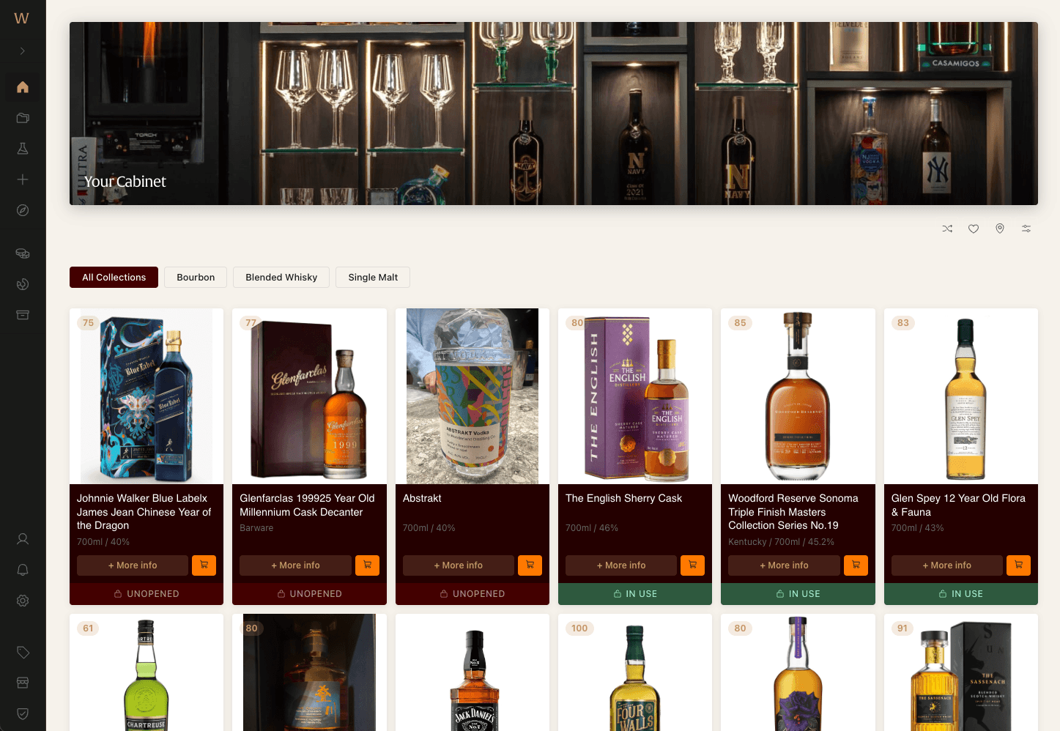Click cart icon on Glenfarclas card
The height and width of the screenshot is (731, 1060).
point(367,565)
